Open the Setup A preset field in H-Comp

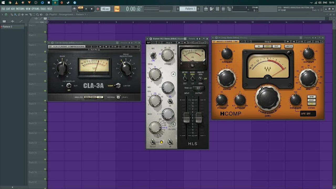268,41
